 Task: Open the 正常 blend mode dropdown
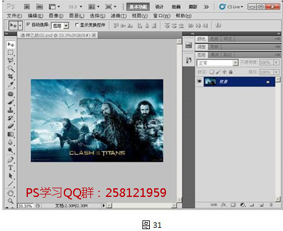(217, 63)
